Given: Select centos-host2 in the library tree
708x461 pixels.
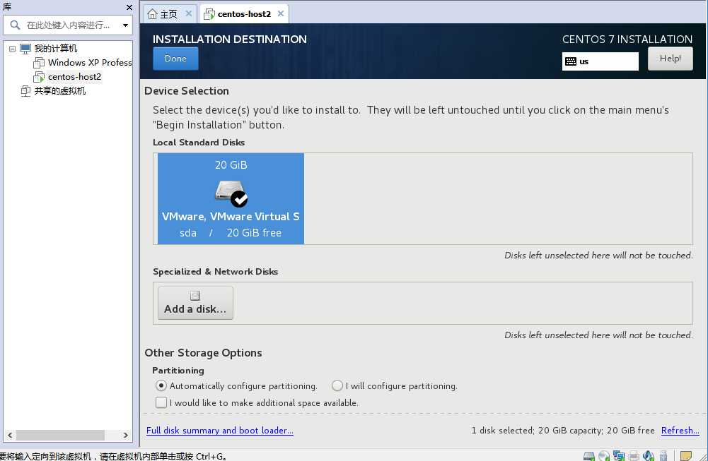Looking at the screenshot, I should 74,77.
